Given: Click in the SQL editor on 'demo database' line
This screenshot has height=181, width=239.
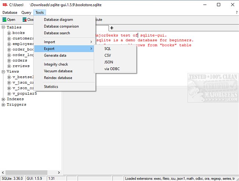Looking at the screenshot, I should [x=145, y=40].
